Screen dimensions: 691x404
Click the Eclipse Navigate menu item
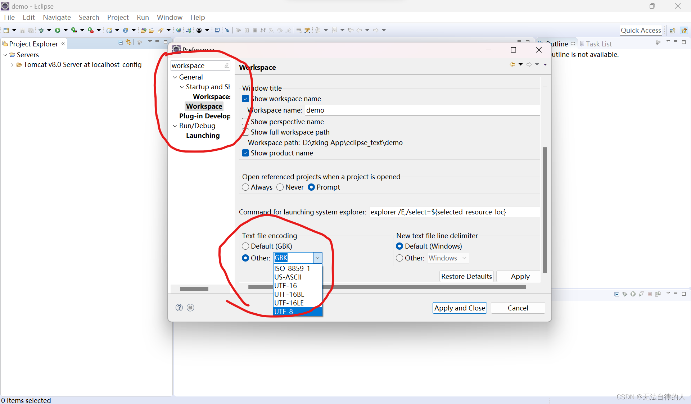[x=56, y=18]
